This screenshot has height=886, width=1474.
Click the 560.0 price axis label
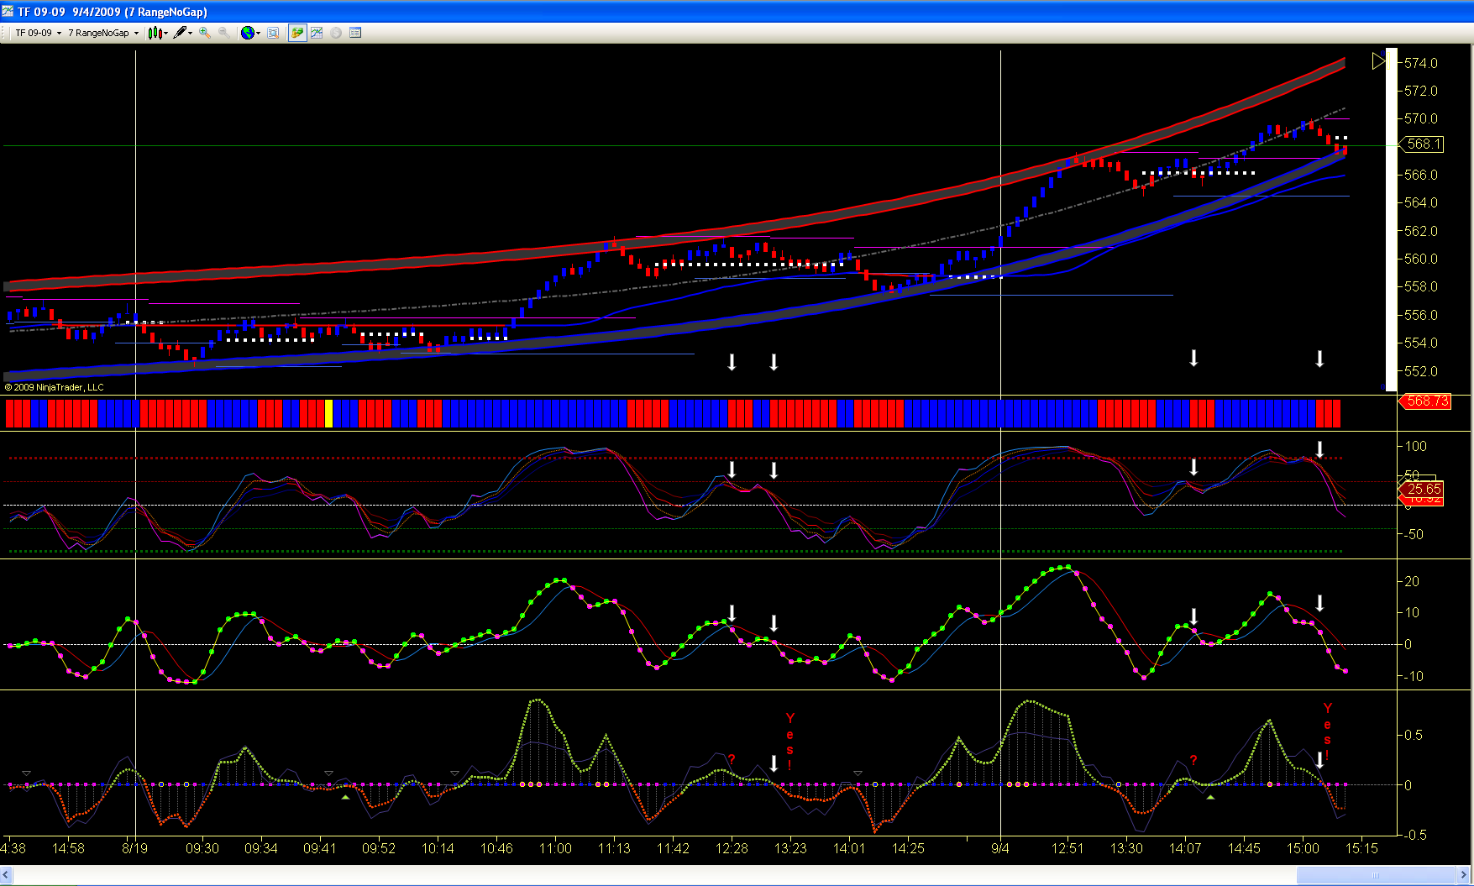click(1421, 259)
